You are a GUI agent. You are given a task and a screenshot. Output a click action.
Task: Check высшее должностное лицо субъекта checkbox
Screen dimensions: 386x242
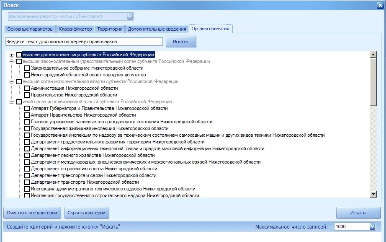pyautogui.click(x=19, y=55)
